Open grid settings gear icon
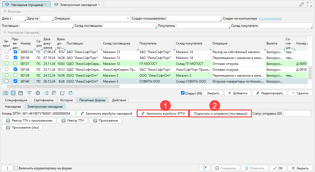315x172 pixels. (x=38, y=93)
